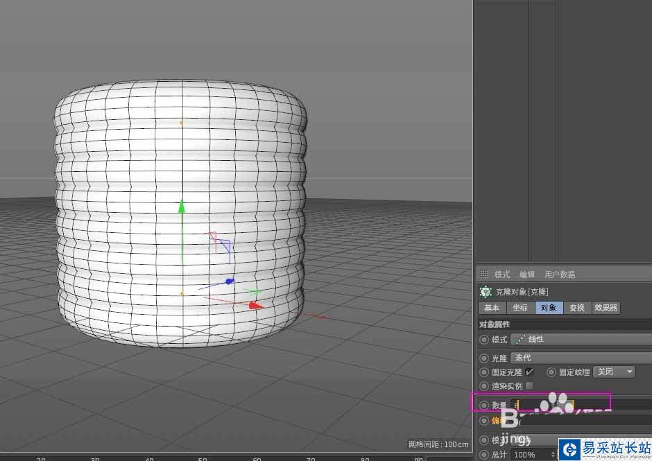652x461 pixels.
Task: Click the orange handle at top of clone stack
Action: [182, 123]
